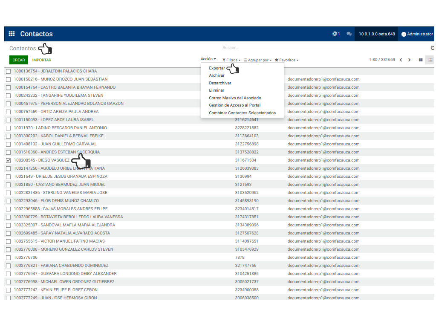Click the @ mentions notification icon

click(x=335, y=34)
